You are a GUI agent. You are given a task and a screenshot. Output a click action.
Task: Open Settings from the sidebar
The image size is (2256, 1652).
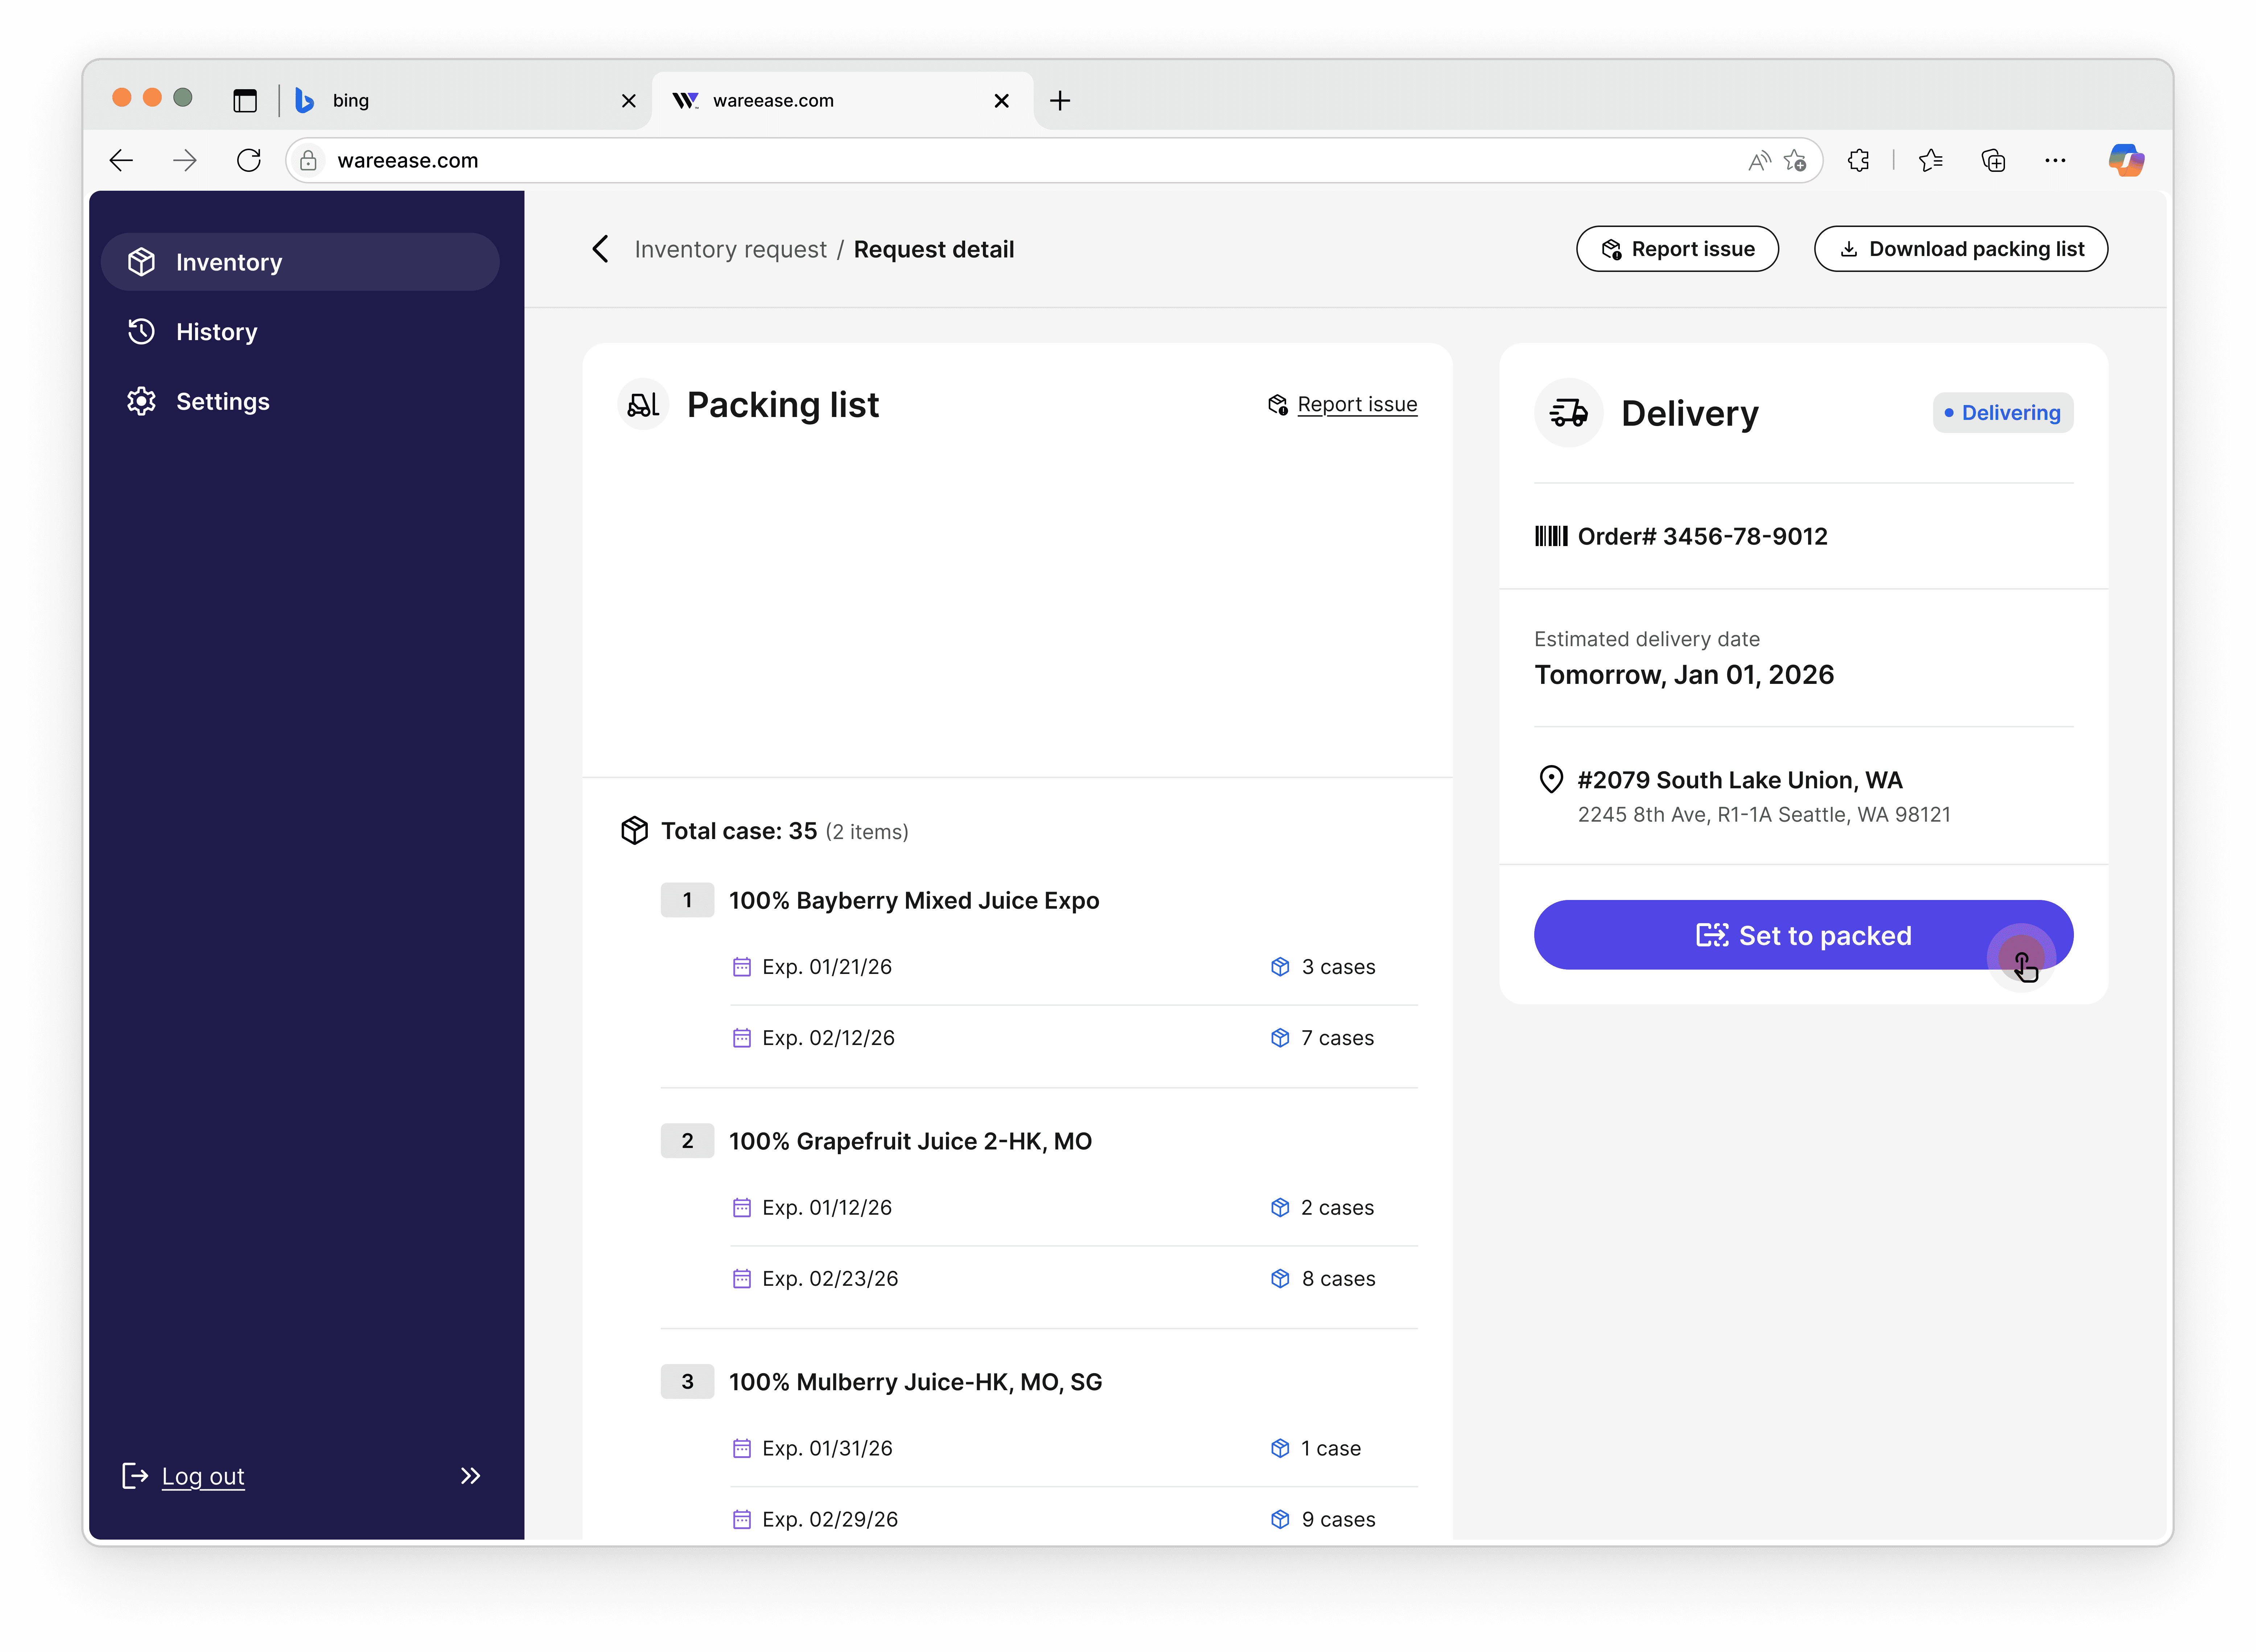tap(222, 401)
